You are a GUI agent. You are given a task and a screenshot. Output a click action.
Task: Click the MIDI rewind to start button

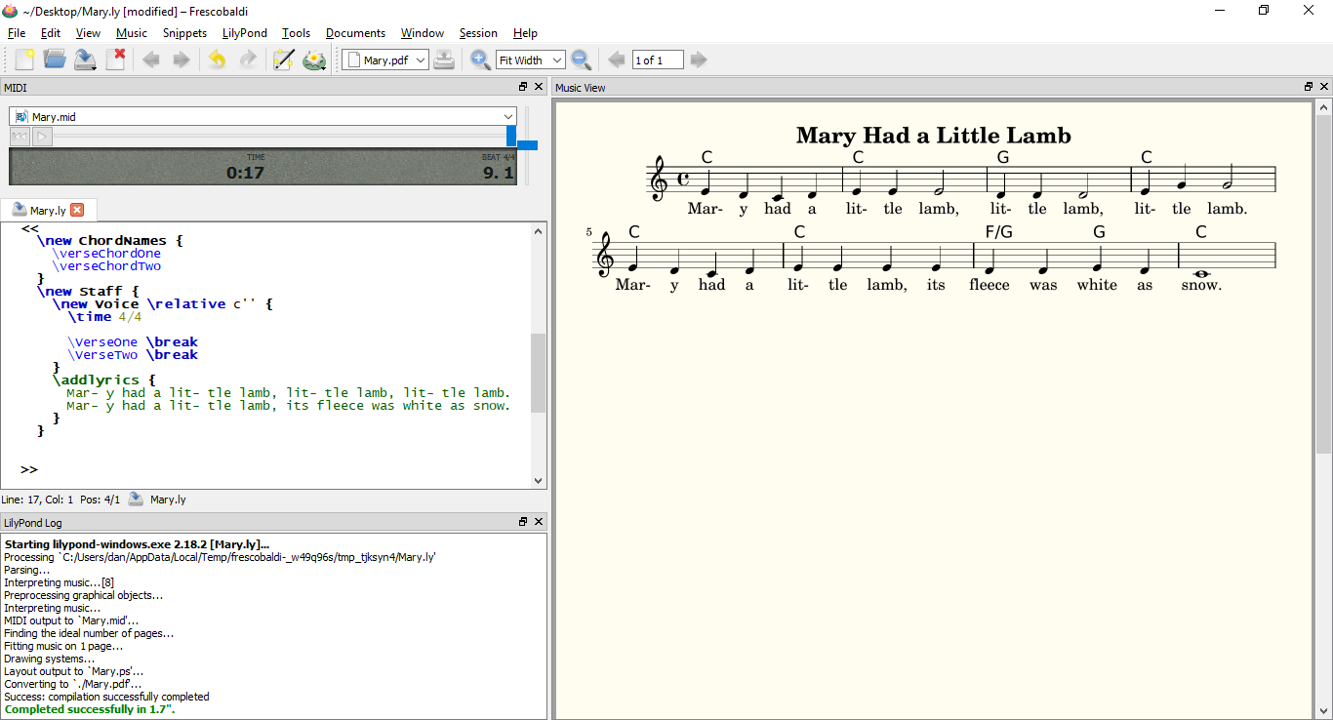(20, 137)
